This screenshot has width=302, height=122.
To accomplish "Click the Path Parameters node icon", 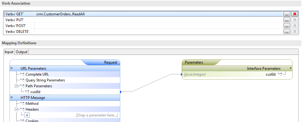I will click(x=22, y=86).
